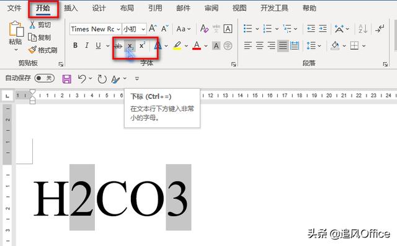This screenshot has height=246, width=397.
Task: Click the phonetic guide icon
Action: coord(216,29)
